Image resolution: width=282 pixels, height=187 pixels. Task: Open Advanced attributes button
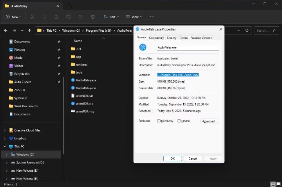(x=210, y=121)
